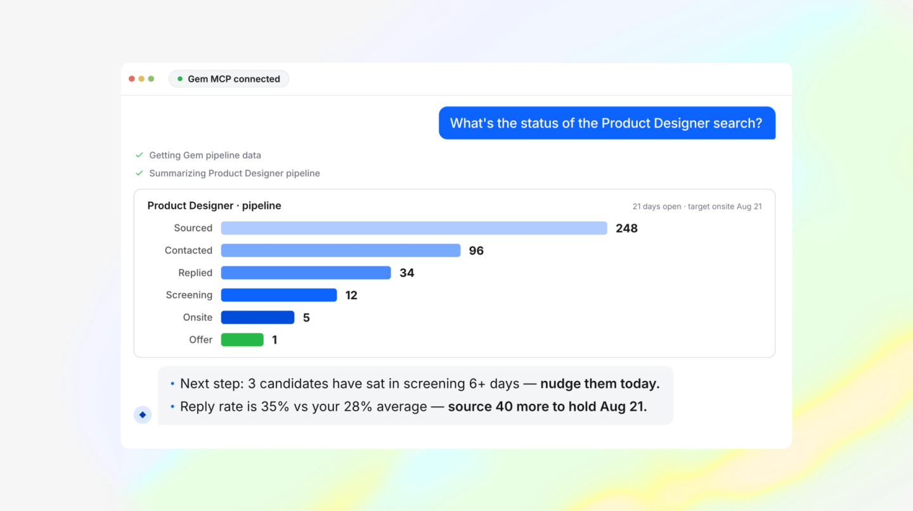Open the Gem MCP connected pill
This screenshot has height=511, width=913.
[x=229, y=79]
